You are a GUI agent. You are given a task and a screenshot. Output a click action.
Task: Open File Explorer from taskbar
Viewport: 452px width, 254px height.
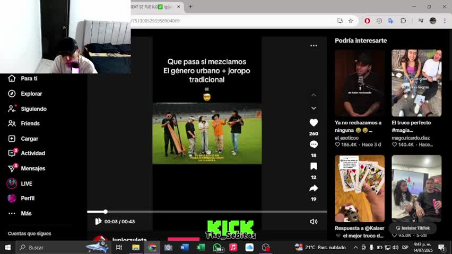pyautogui.click(x=136, y=247)
